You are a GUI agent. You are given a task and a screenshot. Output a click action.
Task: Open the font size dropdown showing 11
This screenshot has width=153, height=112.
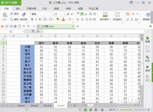pos(64,14)
